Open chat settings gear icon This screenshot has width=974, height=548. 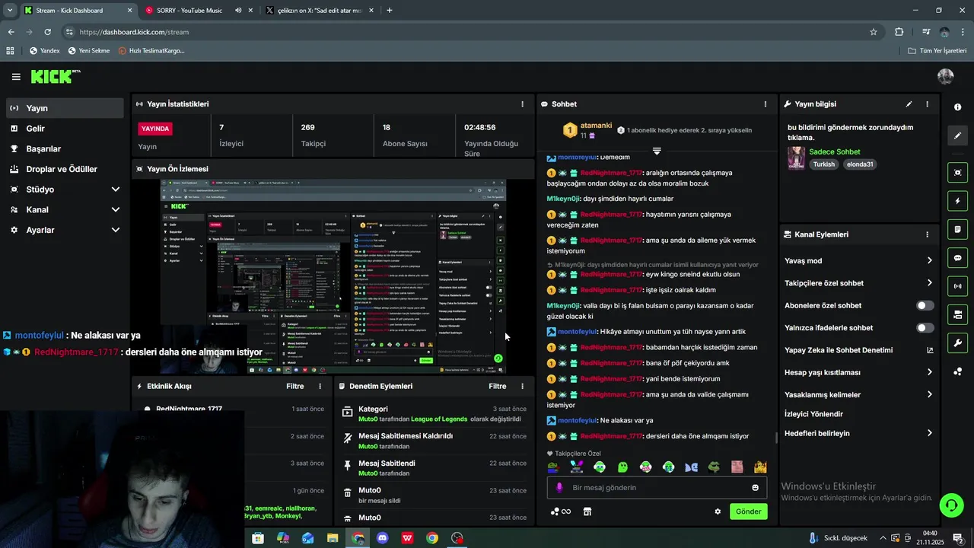[x=718, y=511]
